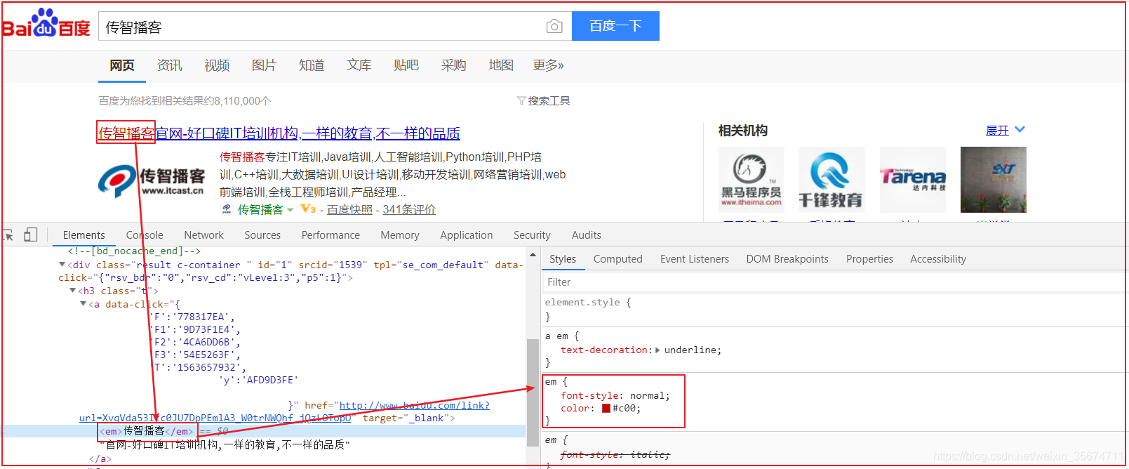
Task: Toggle the device toolbar icon
Action: [x=30, y=234]
